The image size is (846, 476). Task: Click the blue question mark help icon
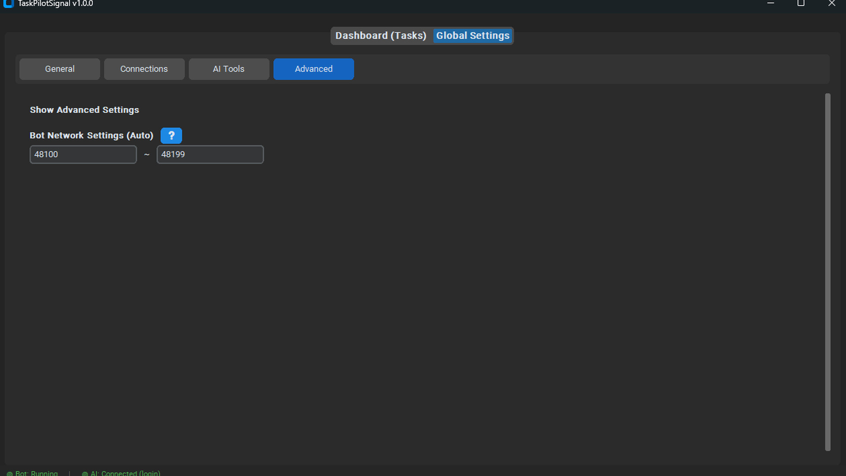(x=171, y=135)
